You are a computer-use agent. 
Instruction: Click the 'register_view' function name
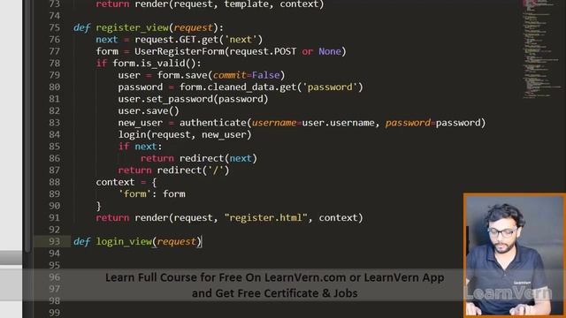(x=132, y=27)
